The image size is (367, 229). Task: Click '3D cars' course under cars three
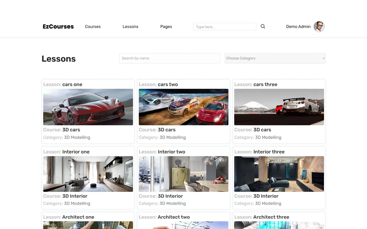tap(262, 130)
